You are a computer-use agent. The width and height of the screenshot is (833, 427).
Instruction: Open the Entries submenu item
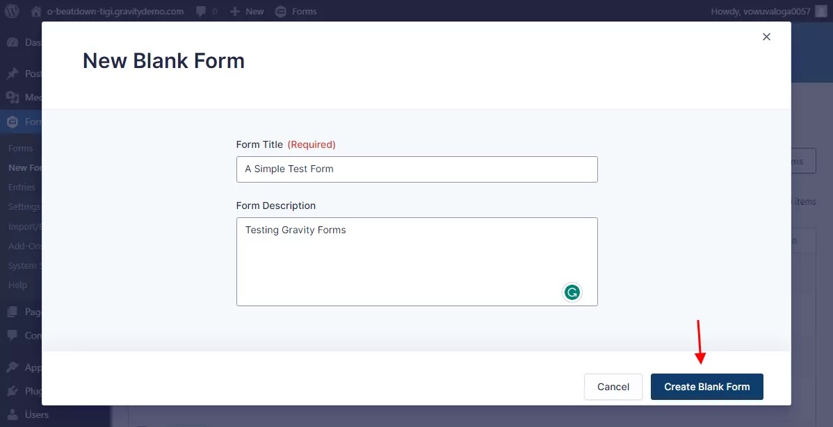(x=22, y=187)
